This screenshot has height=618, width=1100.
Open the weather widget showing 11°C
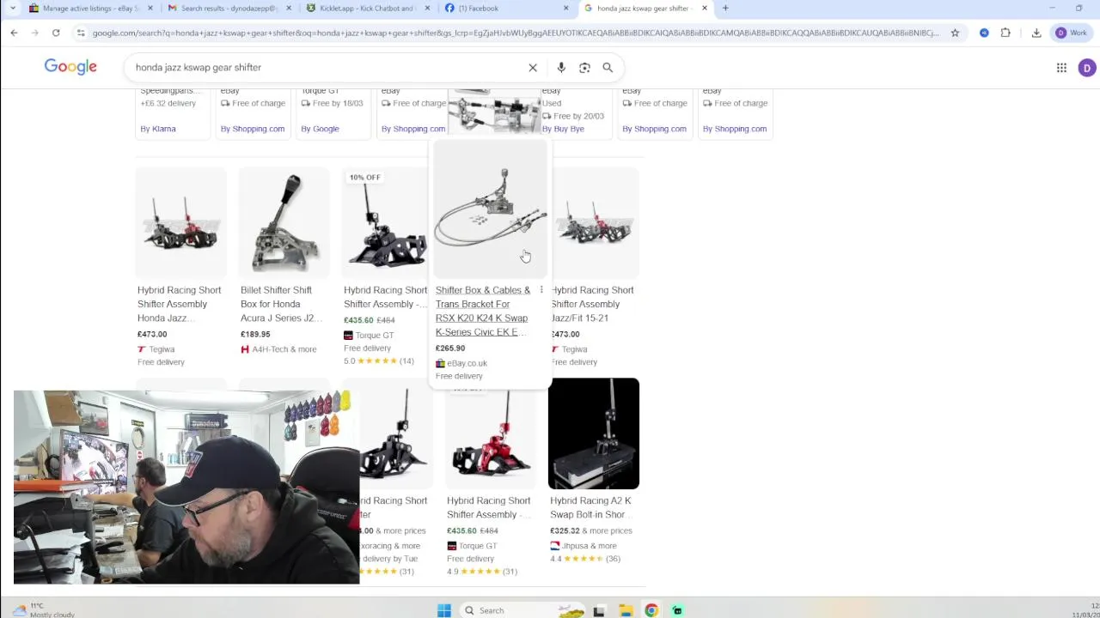click(43, 610)
